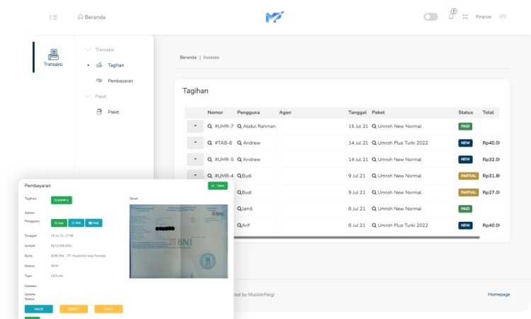Click the Cetak print button in Pembayaran panel
531x319 pixels.
click(x=218, y=186)
